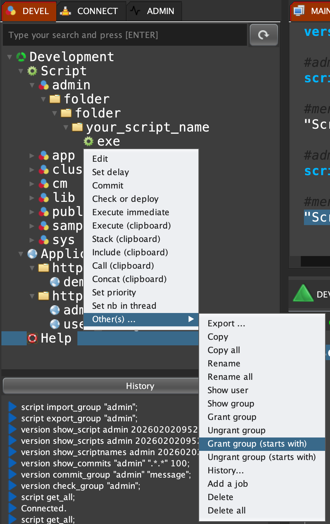Click the folder icon beside your_script_name
The image size is (330, 524).
pyautogui.click(x=77, y=127)
